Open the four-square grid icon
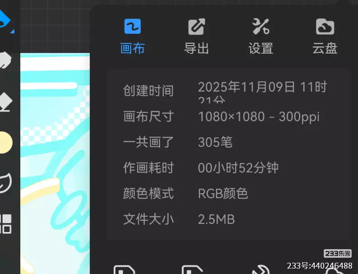The height and width of the screenshot is (274, 358). [6, 224]
